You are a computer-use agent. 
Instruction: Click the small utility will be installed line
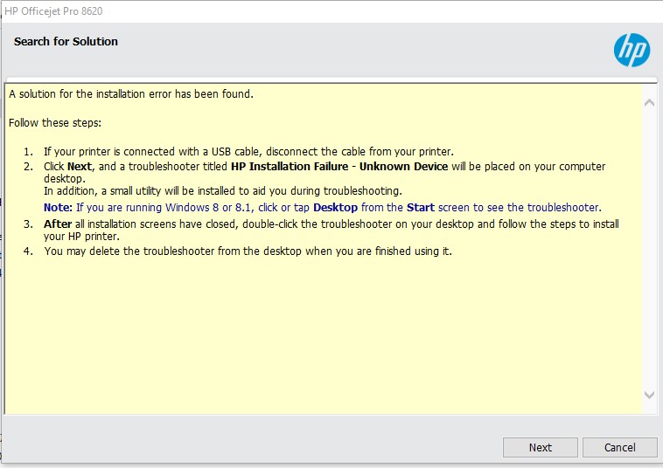pos(223,190)
